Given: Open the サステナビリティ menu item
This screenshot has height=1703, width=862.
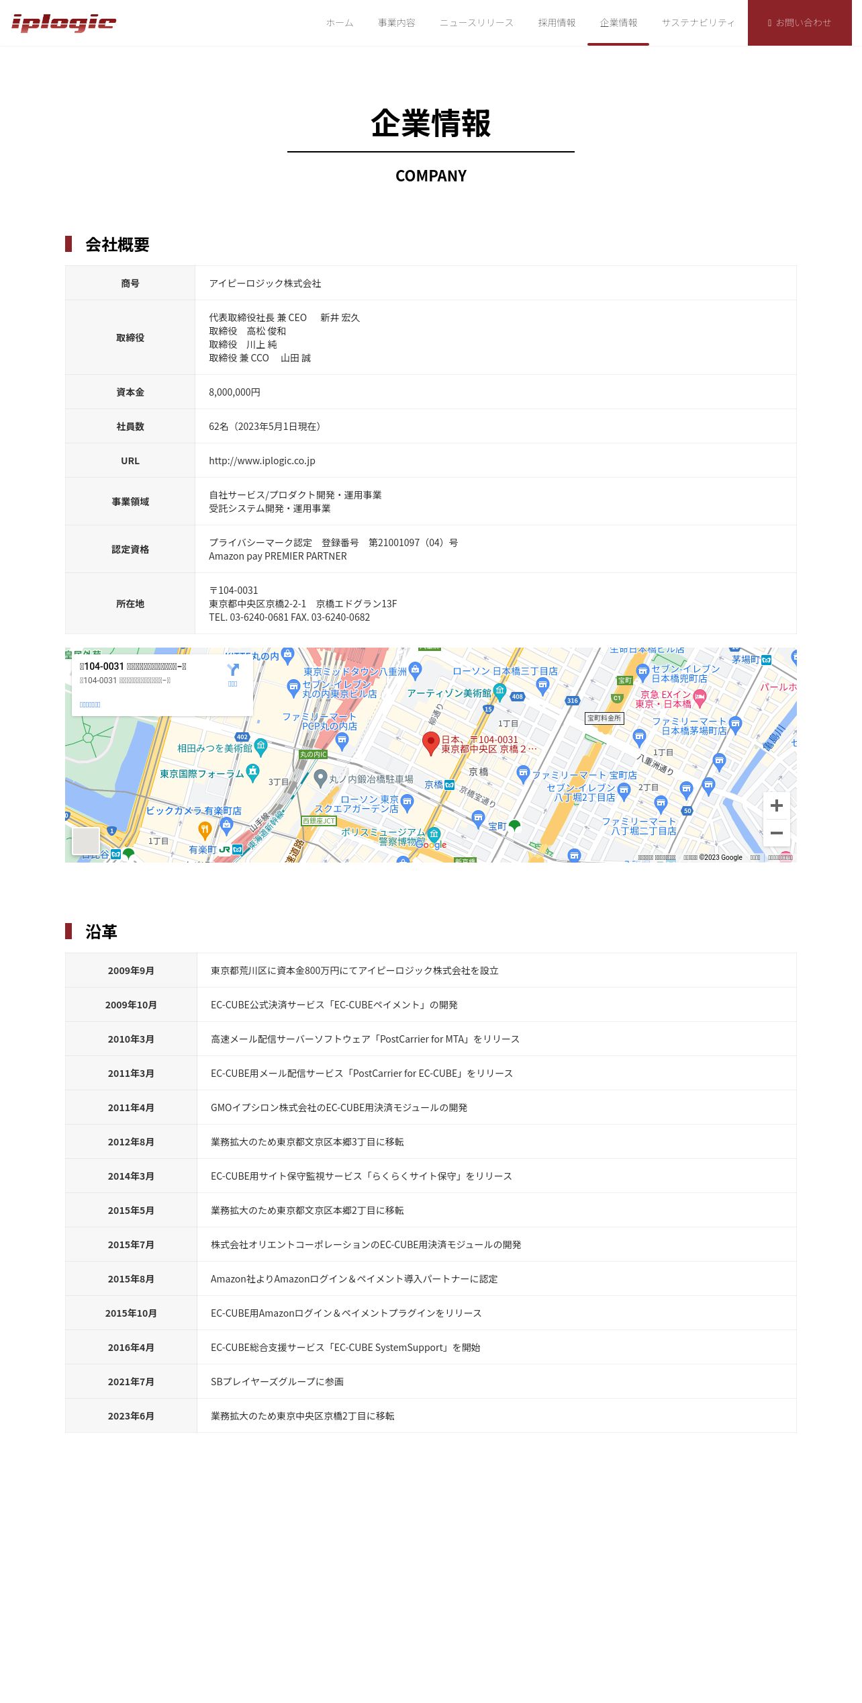Looking at the screenshot, I should (x=698, y=23).
